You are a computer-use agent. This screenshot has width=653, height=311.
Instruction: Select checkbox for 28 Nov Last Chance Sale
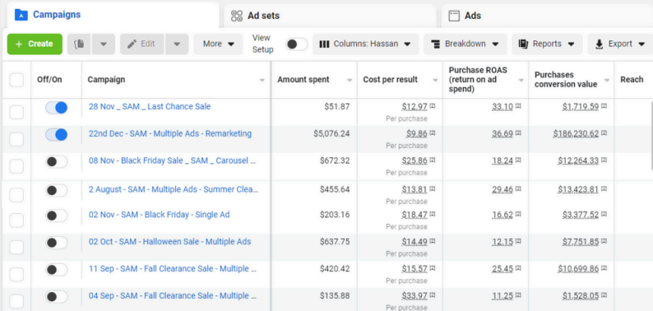click(16, 112)
